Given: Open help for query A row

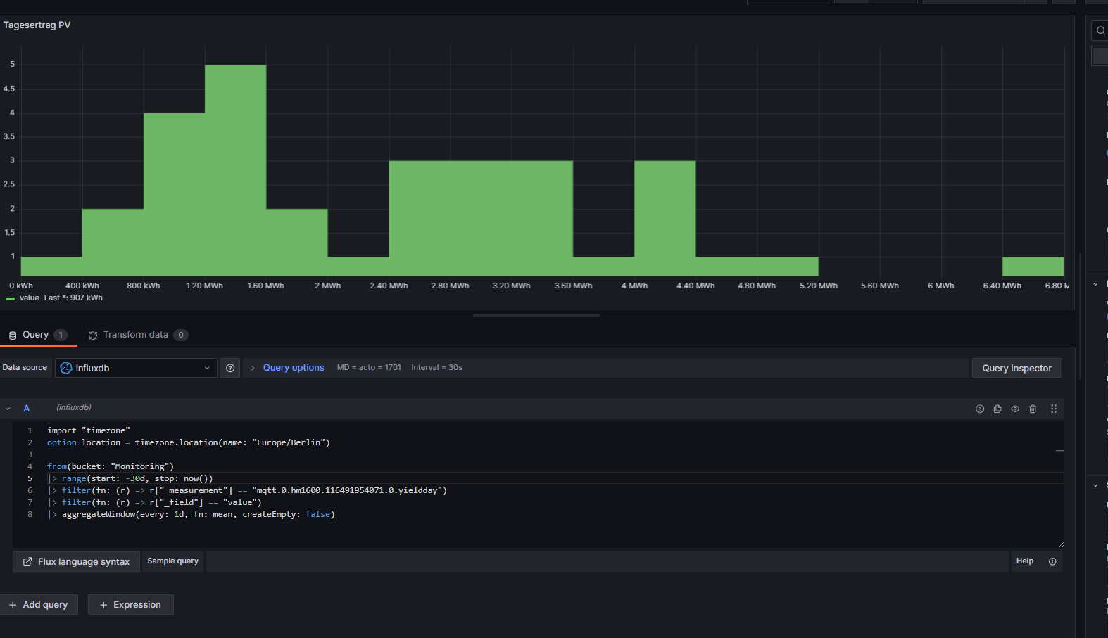Looking at the screenshot, I should point(979,409).
